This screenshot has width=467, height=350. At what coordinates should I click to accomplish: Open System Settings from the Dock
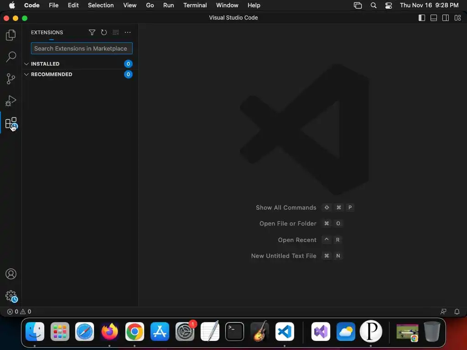point(185,331)
